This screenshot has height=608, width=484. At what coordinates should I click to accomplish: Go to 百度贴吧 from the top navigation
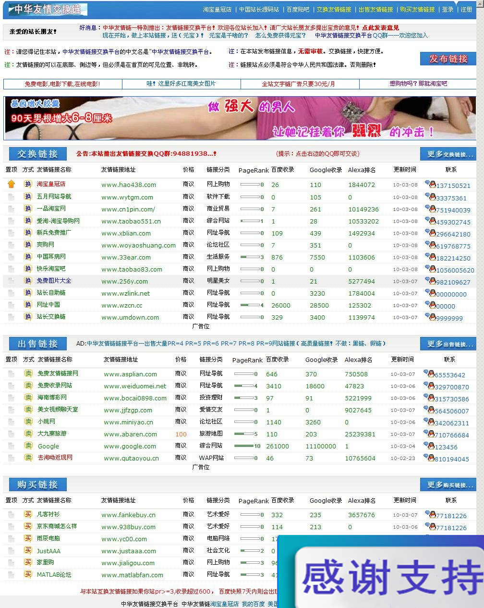[298, 10]
